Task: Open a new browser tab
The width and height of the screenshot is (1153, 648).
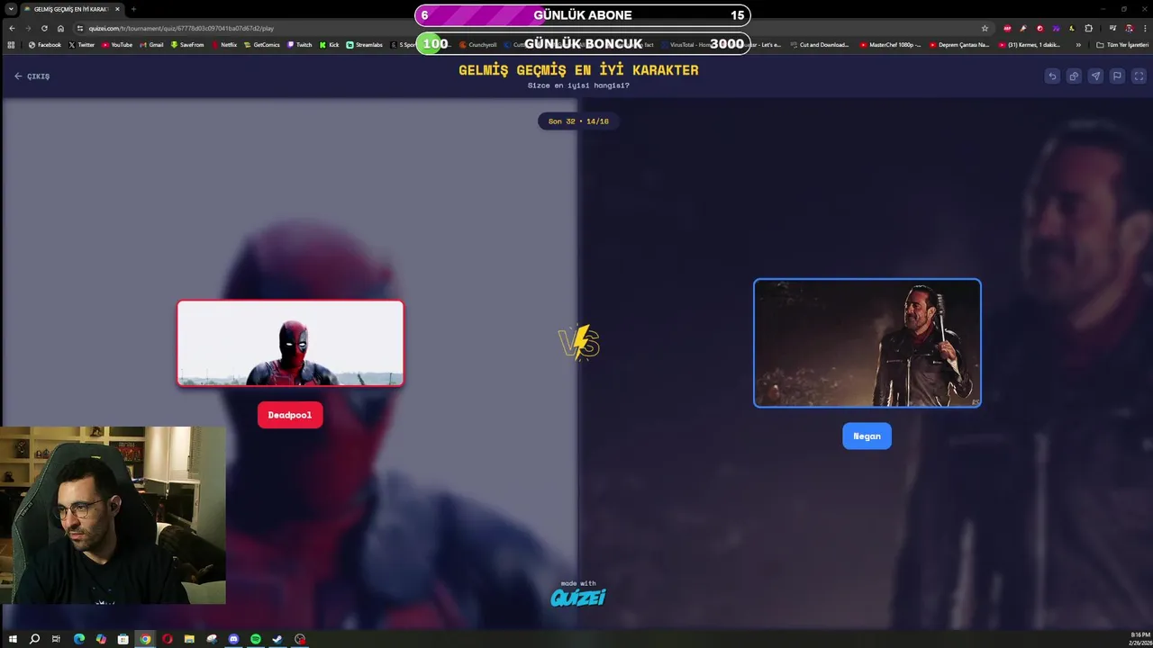Action: click(x=133, y=9)
